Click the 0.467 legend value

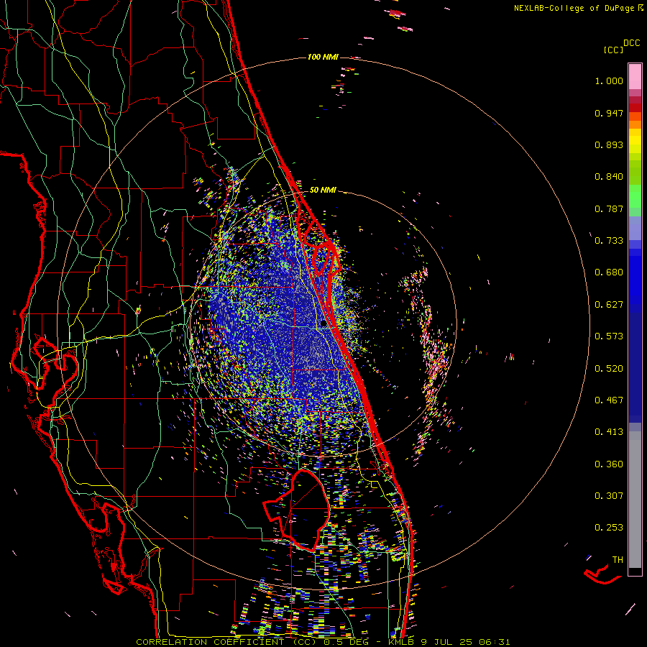[609, 400]
